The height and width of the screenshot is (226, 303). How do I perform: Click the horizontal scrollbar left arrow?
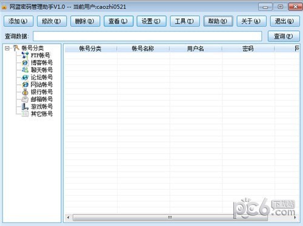pyautogui.click(x=68, y=218)
